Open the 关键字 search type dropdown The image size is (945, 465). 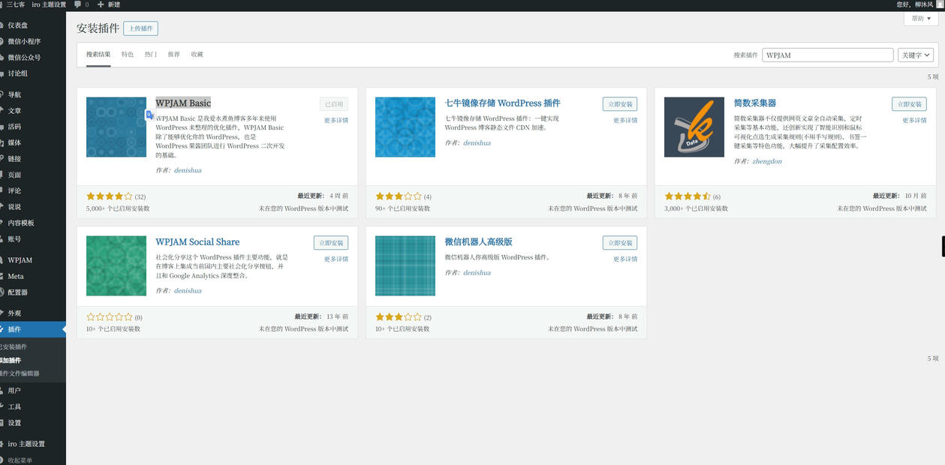[x=916, y=55]
